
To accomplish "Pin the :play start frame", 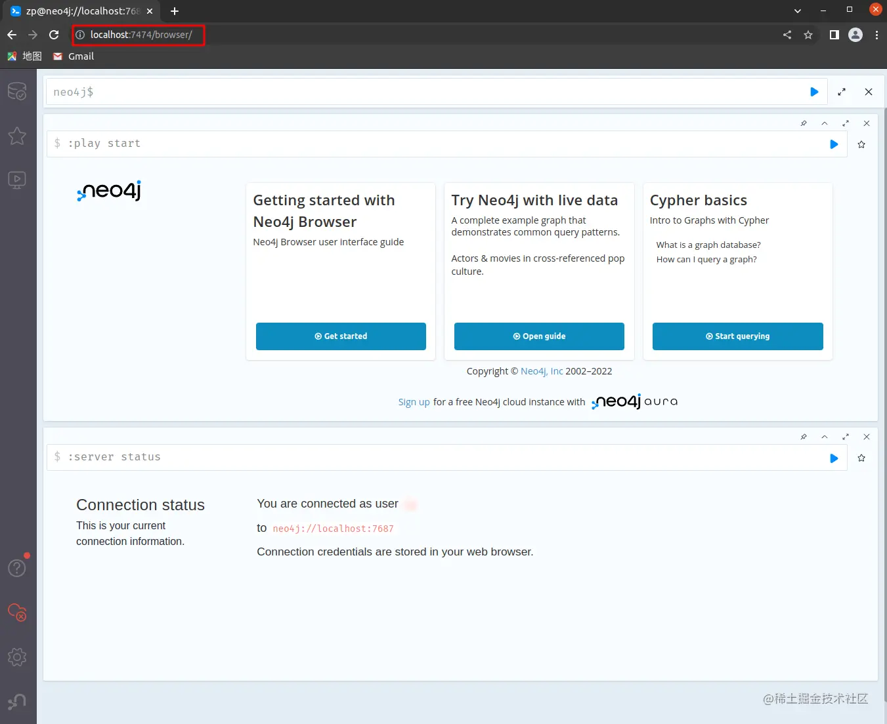I will pos(804,123).
